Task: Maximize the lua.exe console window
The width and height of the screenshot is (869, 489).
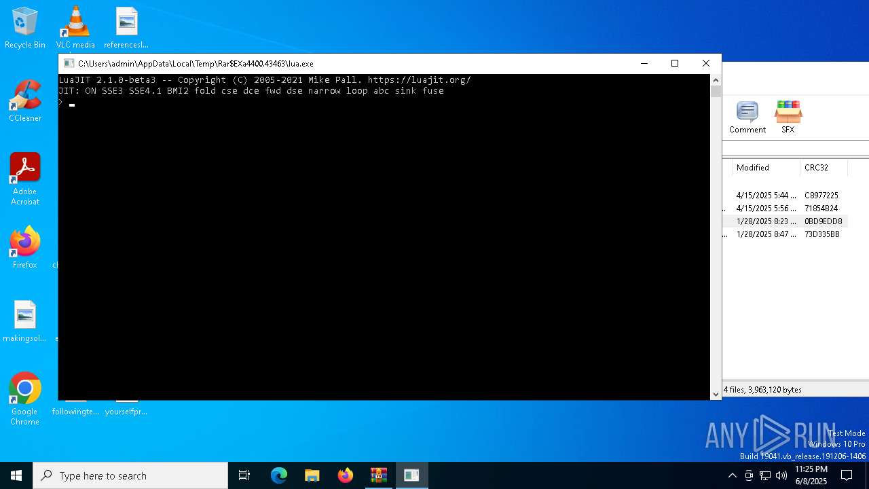Action: [x=675, y=63]
